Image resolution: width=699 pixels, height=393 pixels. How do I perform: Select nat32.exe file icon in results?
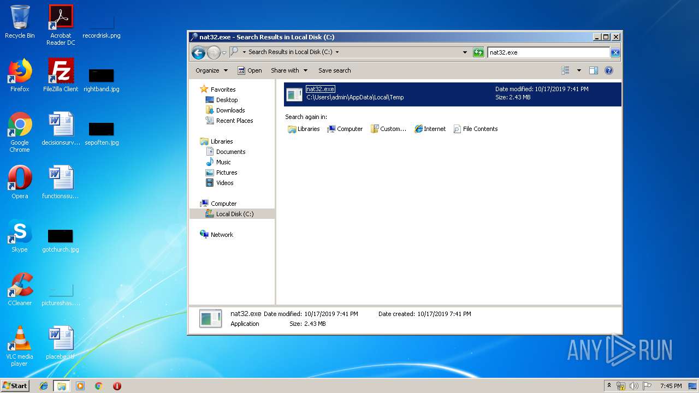(294, 94)
